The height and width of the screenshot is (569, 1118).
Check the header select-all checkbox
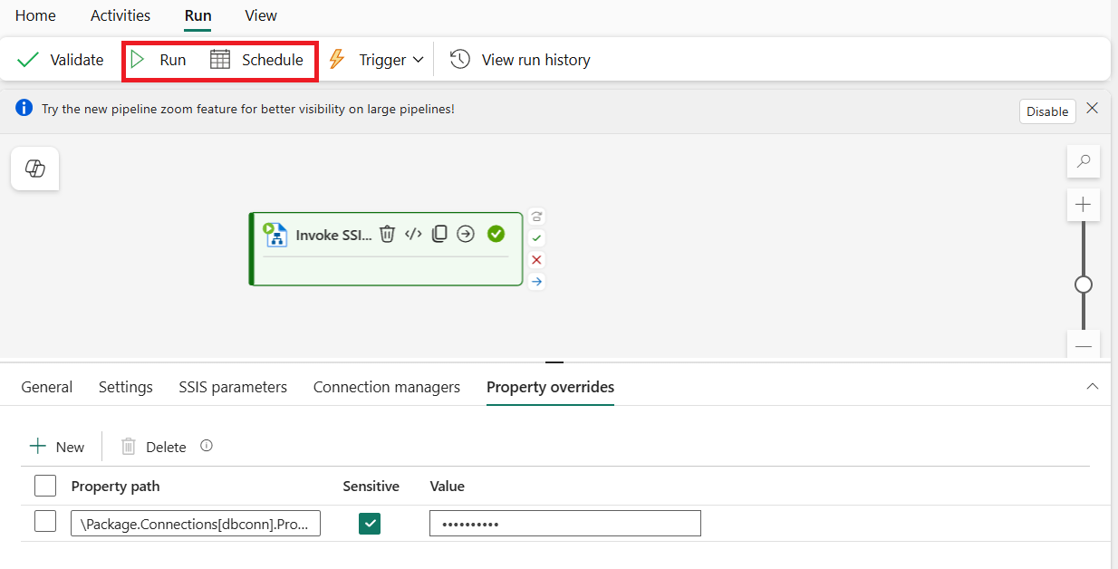point(45,486)
